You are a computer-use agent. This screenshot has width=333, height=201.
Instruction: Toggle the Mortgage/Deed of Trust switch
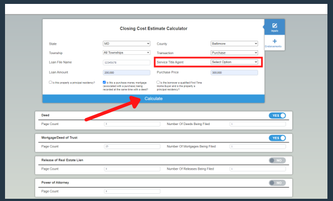coord(277,138)
